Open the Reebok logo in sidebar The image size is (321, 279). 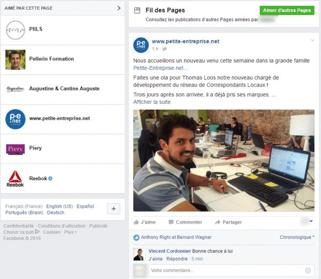(15, 179)
